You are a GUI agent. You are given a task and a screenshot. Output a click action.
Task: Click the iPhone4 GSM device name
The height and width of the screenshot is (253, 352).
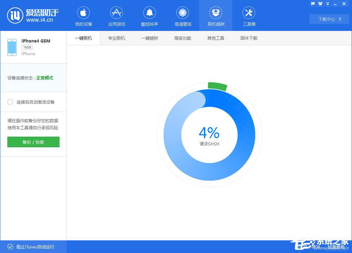[35, 41]
